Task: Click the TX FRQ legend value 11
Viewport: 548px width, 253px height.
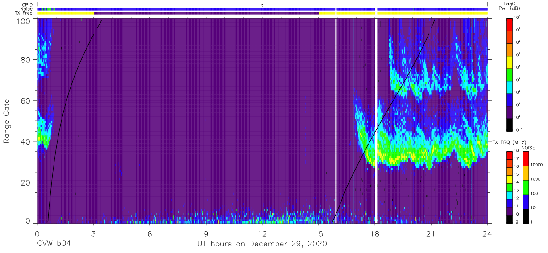Action: (517, 206)
